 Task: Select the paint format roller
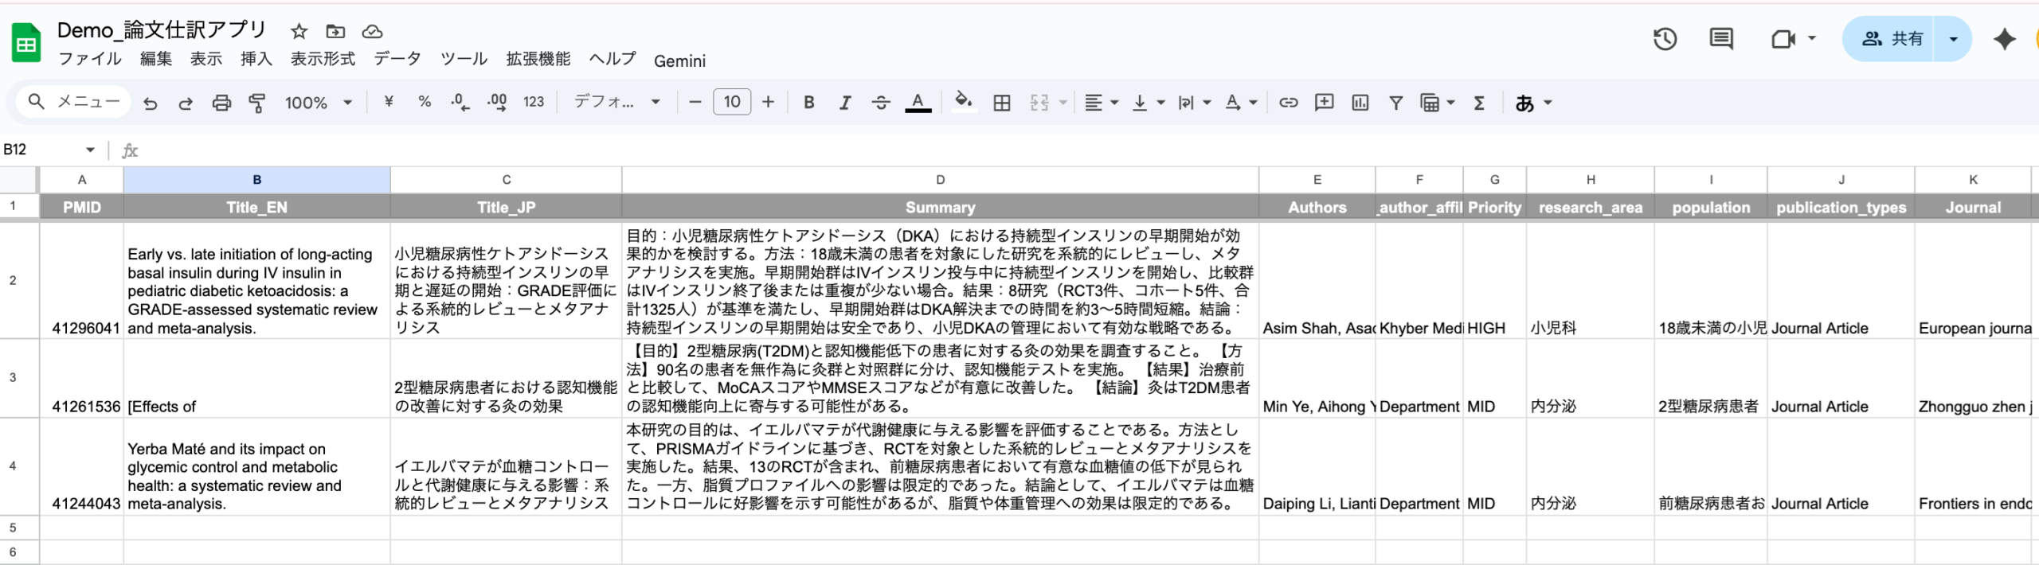click(257, 103)
